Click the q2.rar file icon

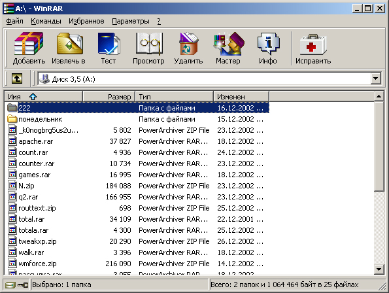click(x=12, y=196)
